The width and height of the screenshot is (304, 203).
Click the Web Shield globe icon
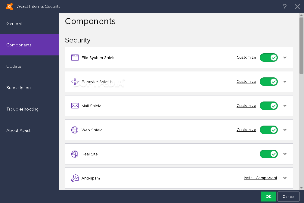(x=75, y=130)
